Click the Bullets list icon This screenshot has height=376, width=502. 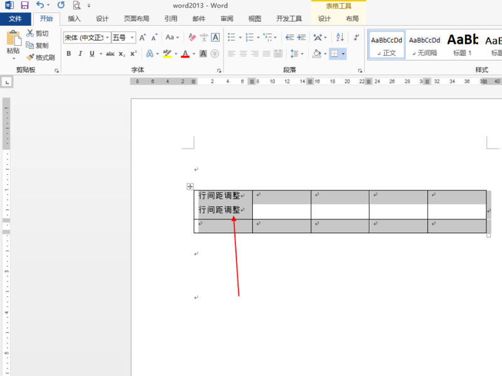tap(232, 38)
